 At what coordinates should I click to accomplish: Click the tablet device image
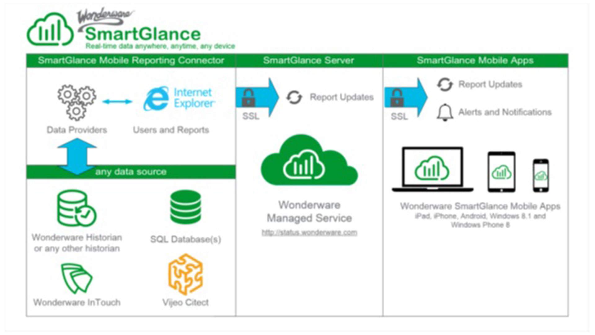[501, 172]
